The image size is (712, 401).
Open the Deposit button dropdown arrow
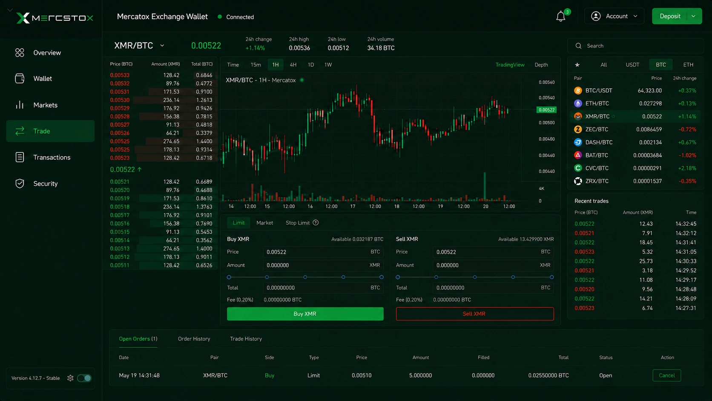[693, 16]
